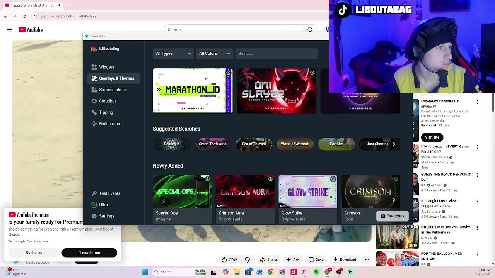Click LJBoutaBag account in Streamlabs
The height and width of the screenshot is (278, 495).
tap(113, 49)
